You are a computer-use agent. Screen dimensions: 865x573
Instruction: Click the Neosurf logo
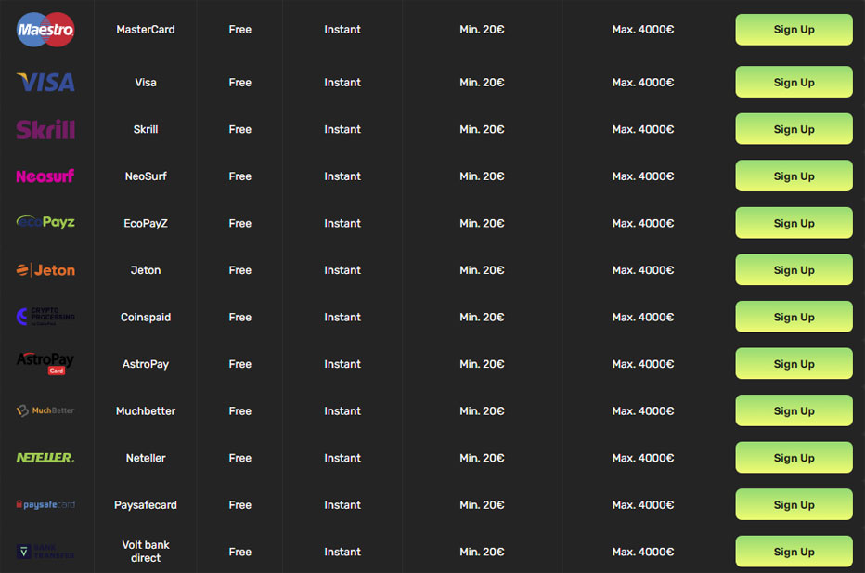[x=45, y=176]
